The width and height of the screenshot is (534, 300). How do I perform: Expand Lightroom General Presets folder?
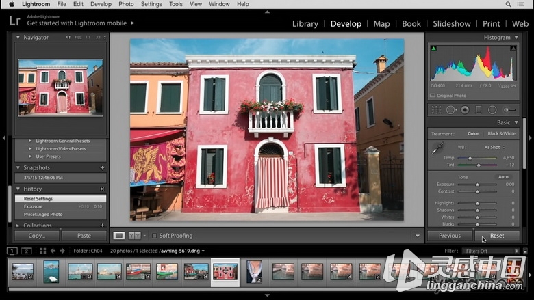click(x=30, y=141)
